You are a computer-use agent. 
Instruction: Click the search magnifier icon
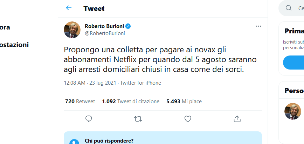click(x=289, y=8)
